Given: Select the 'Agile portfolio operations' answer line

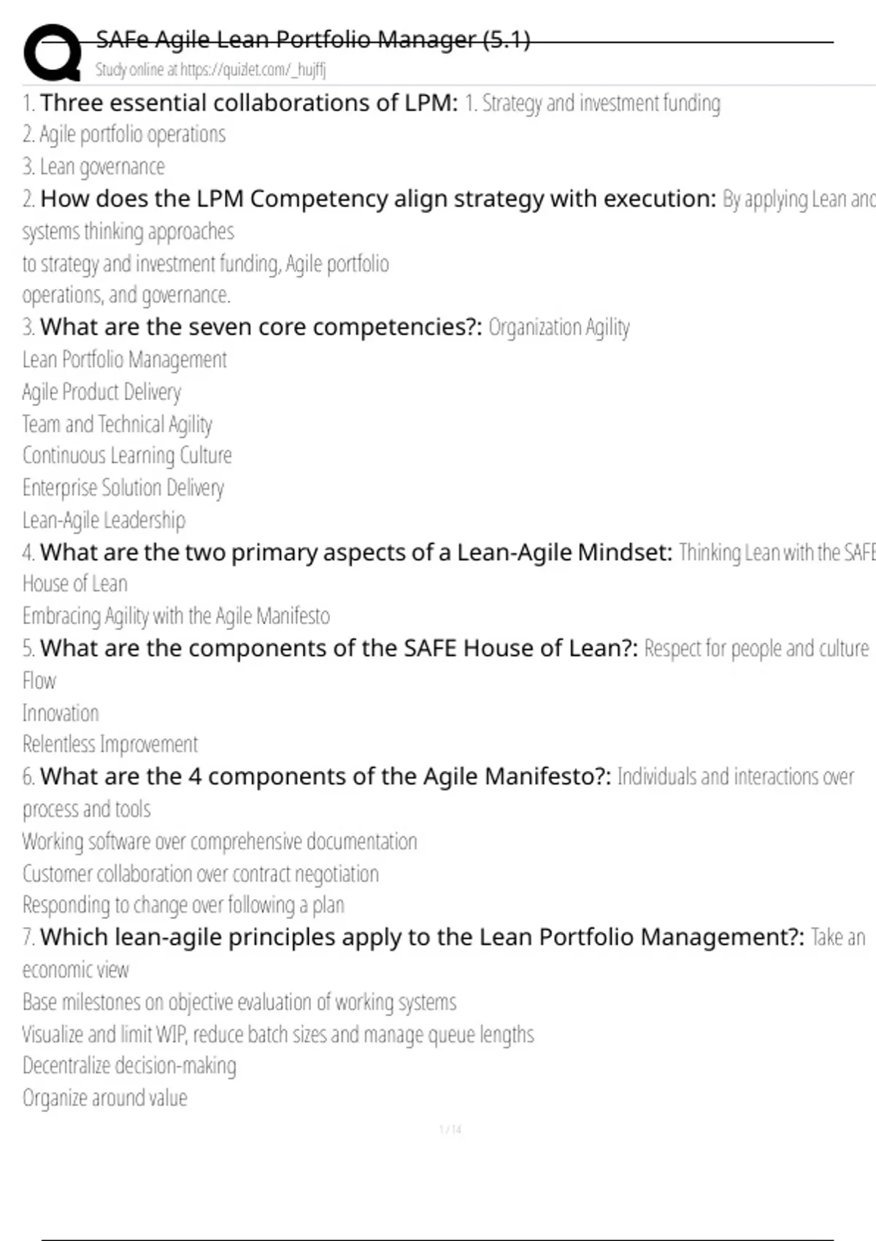Looking at the screenshot, I should 124,135.
